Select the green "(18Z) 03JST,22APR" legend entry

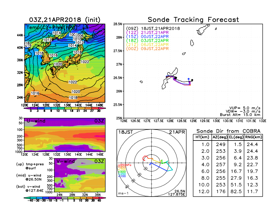(x=147, y=41)
